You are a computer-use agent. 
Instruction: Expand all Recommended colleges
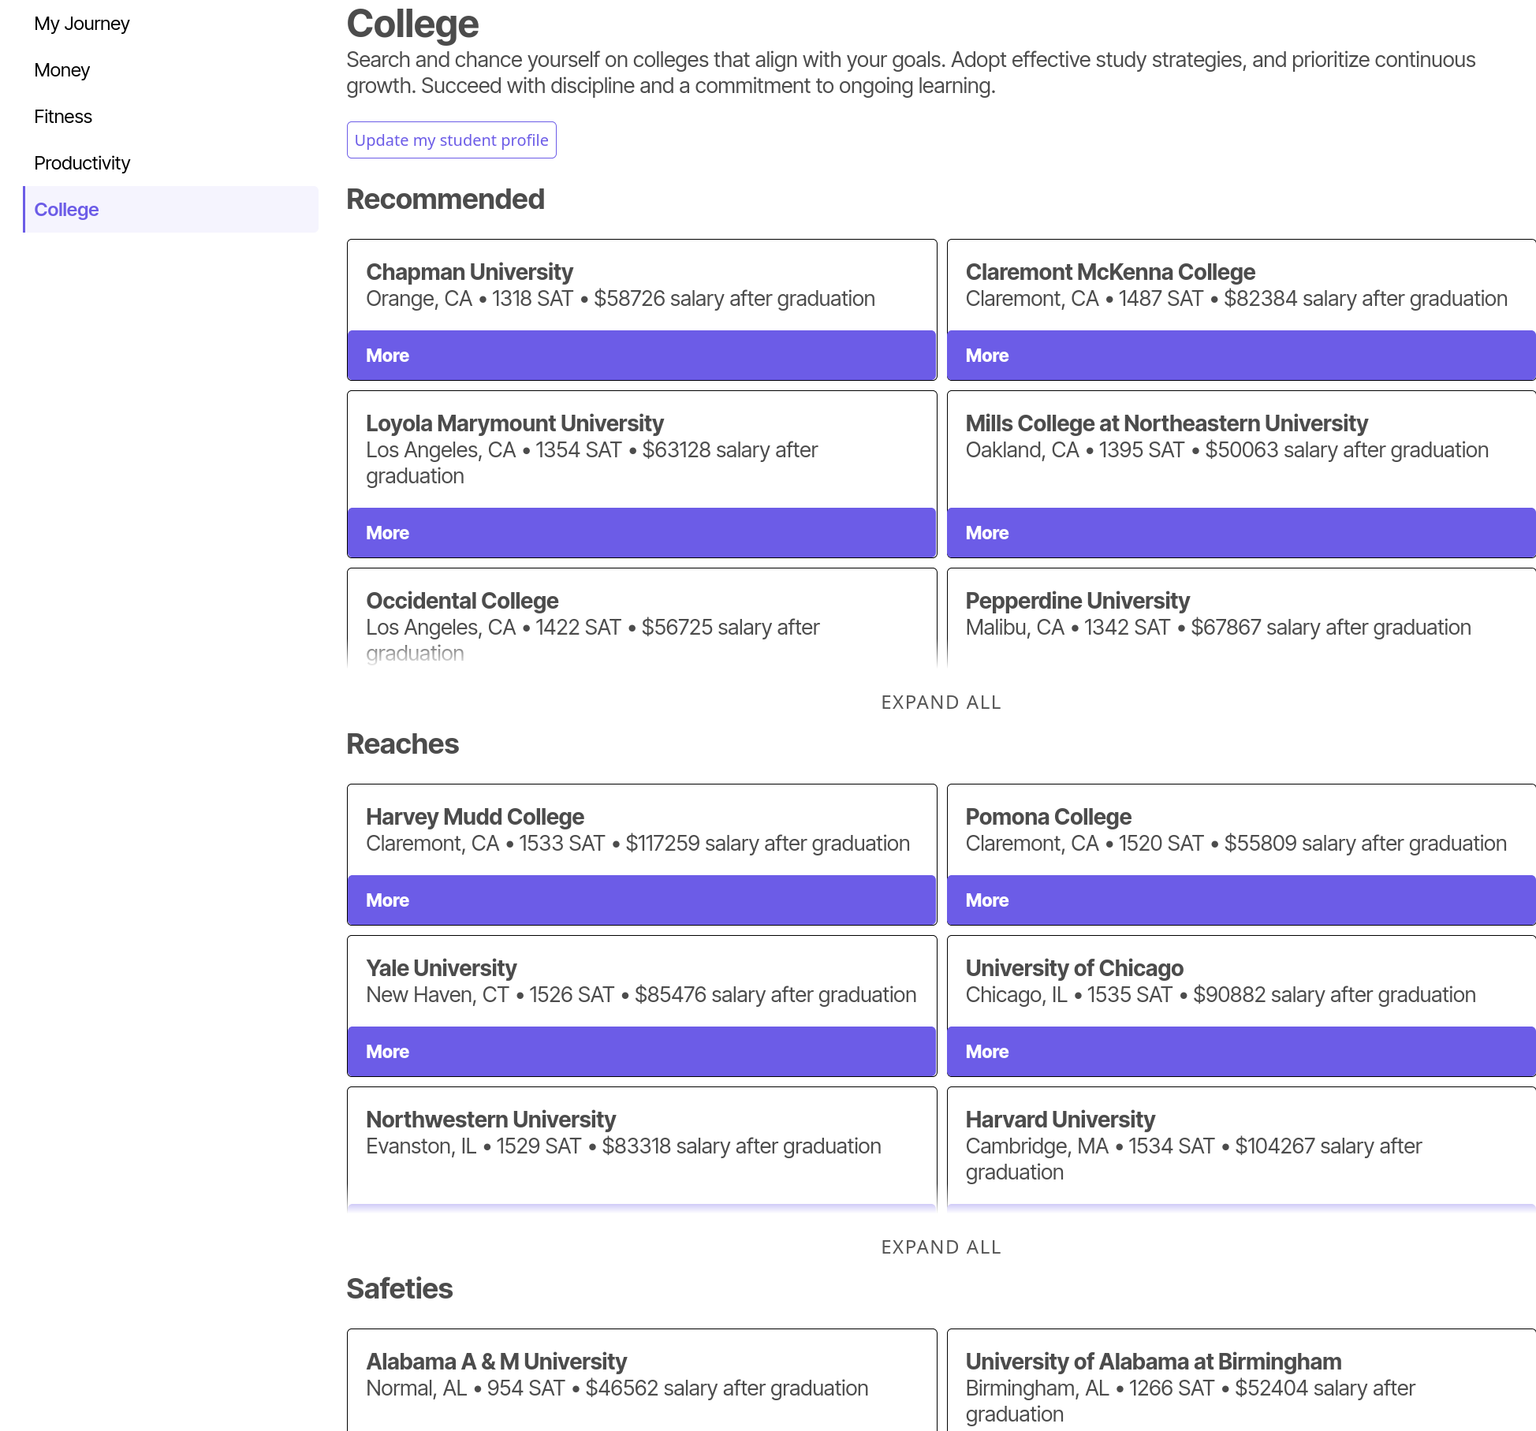click(x=941, y=702)
